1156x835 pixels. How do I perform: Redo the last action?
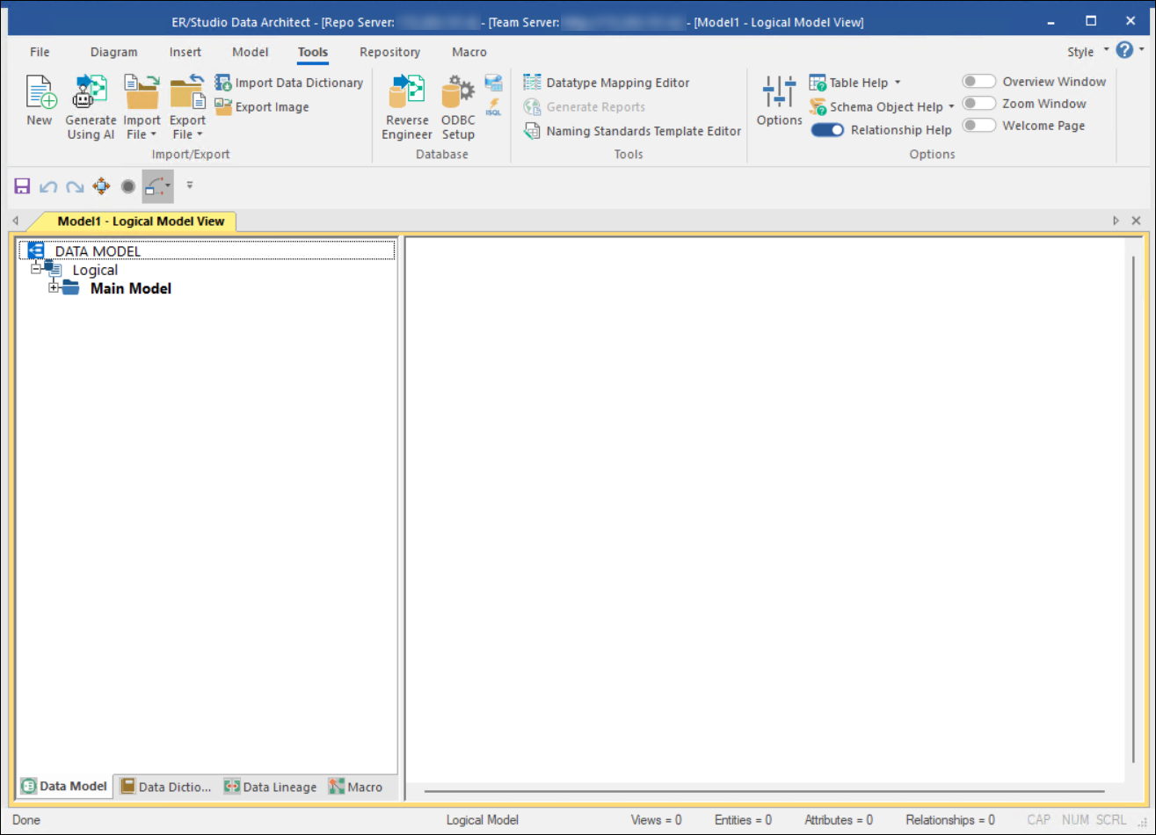(76, 186)
